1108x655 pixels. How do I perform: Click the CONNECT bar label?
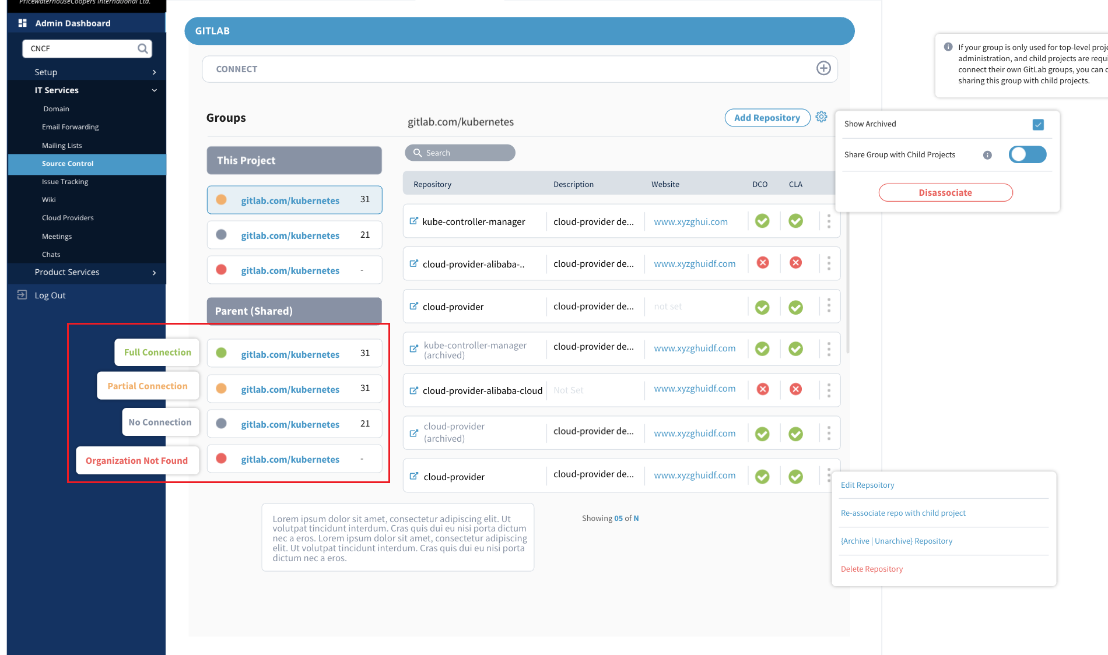click(x=236, y=69)
